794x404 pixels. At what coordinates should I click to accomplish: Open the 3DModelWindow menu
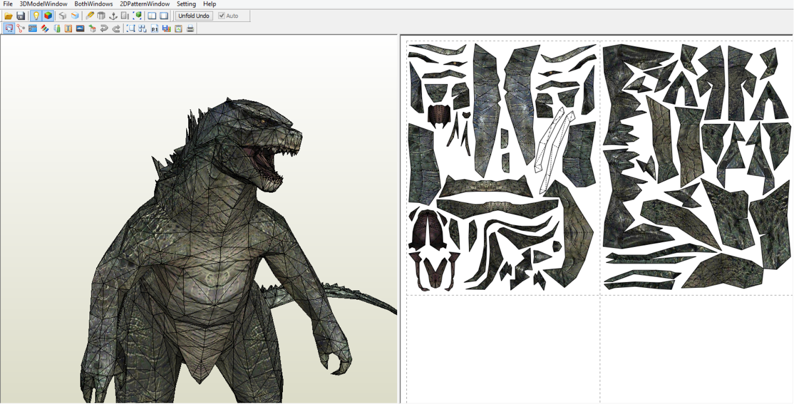(44, 4)
